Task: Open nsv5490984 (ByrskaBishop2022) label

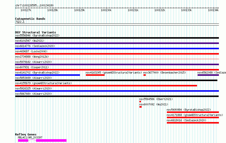Action: (189, 110)
